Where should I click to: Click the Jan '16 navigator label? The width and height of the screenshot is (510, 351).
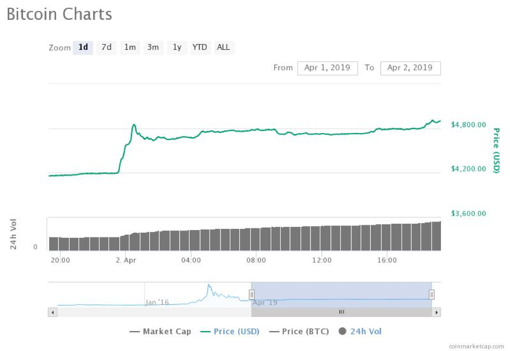click(x=158, y=302)
